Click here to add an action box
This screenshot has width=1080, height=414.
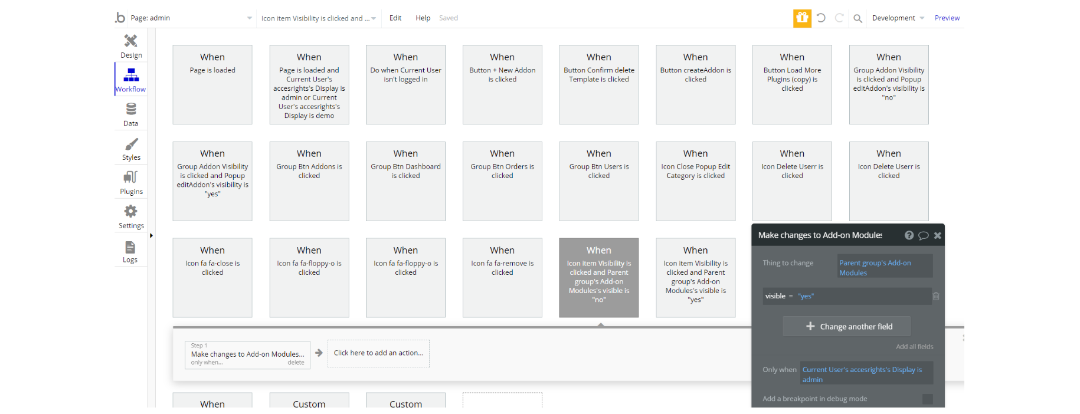click(378, 353)
